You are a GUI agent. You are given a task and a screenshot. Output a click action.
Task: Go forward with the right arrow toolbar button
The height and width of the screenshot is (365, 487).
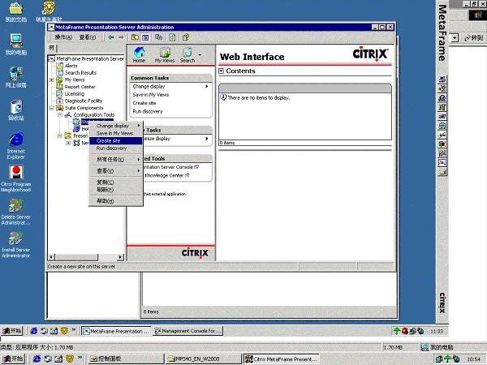pyautogui.click(x=121, y=37)
